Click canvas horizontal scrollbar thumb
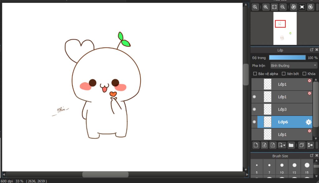This screenshot has width=319, height=183. coord(105,175)
